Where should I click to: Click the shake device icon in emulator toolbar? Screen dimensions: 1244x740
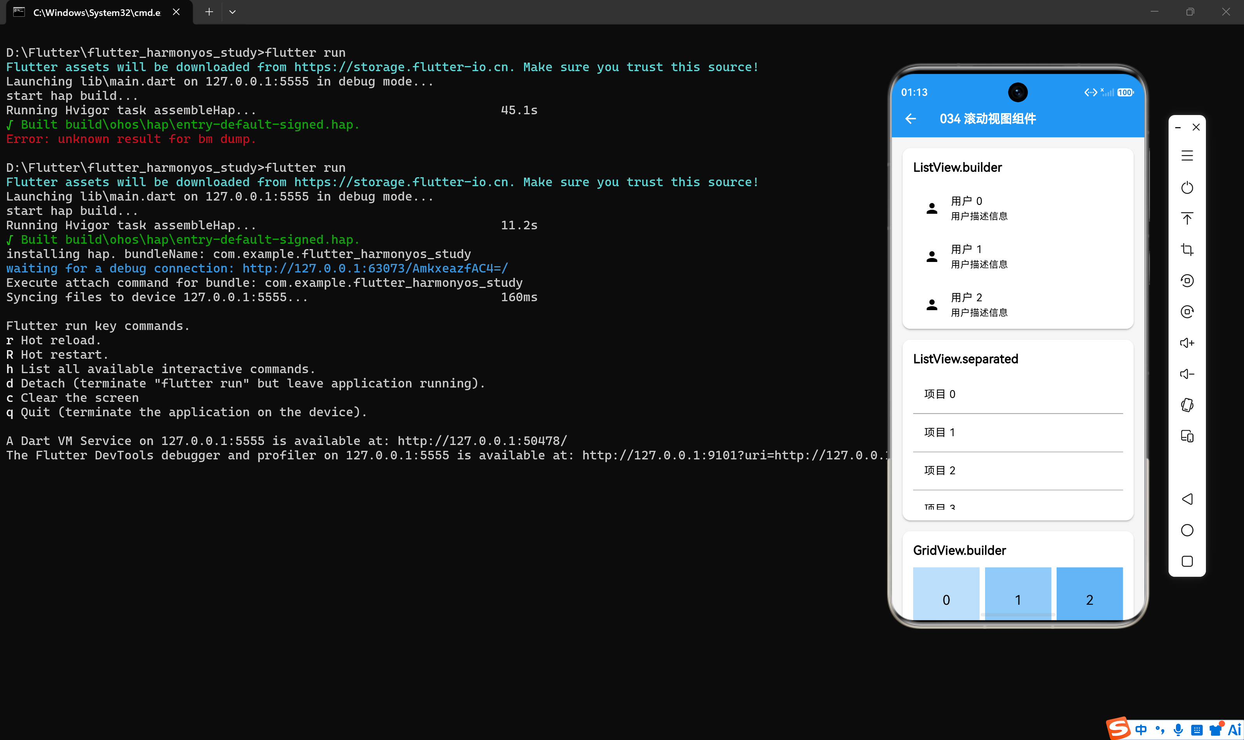pyautogui.click(x=1187, y=405)
